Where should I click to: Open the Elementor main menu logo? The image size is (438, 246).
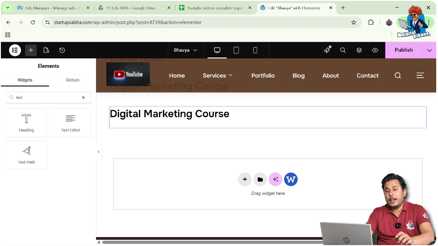click(x=15, y=50)
